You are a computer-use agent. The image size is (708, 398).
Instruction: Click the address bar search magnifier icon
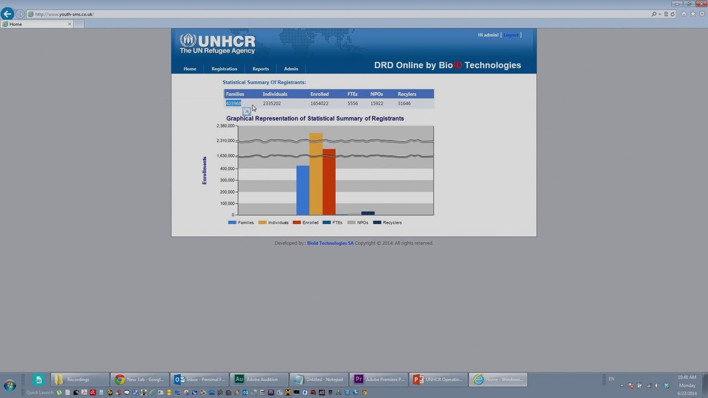[x=654, y=14]
